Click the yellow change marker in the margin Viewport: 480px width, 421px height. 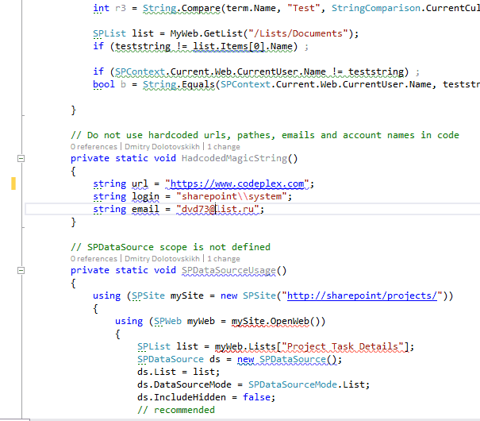click(13, 184)
